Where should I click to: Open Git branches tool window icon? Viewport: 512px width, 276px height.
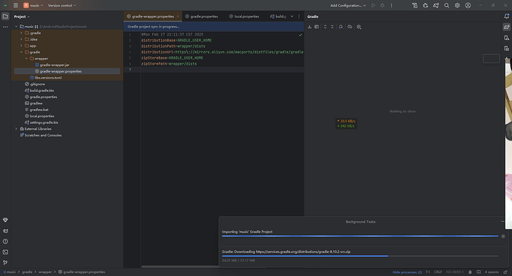tap(5, 263)
